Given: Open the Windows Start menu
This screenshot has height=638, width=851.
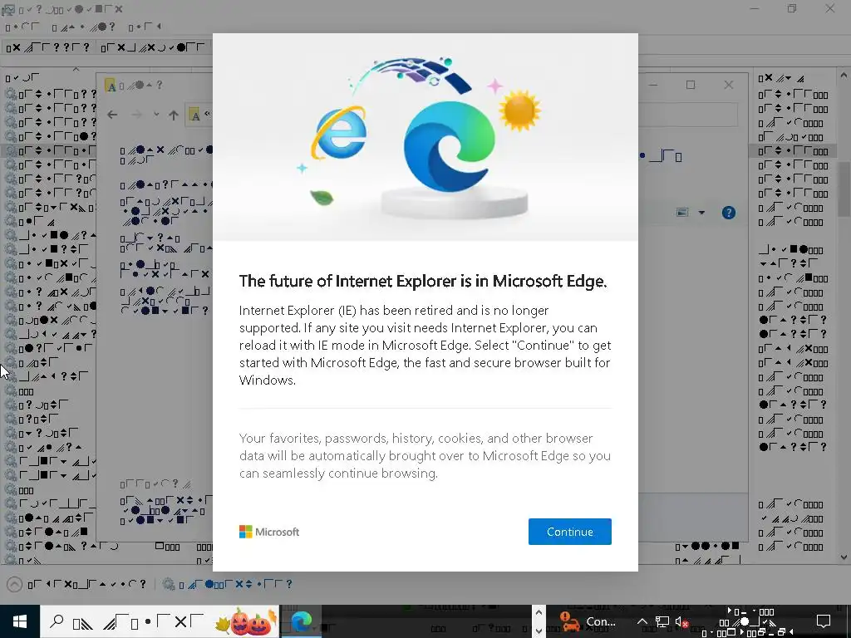Looking at the screenshot, I should tap(20, 621).
